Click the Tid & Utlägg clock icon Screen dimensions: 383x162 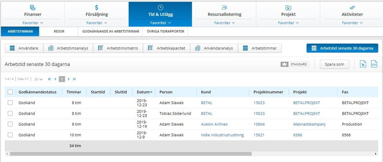coord(161,7)
